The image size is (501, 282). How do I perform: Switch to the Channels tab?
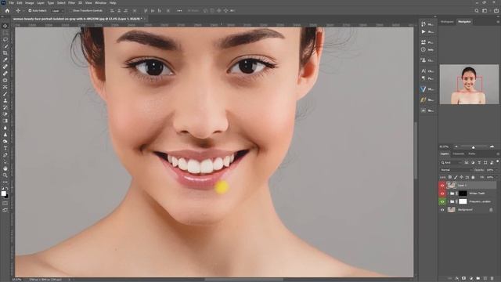click(x=459, y=154)
